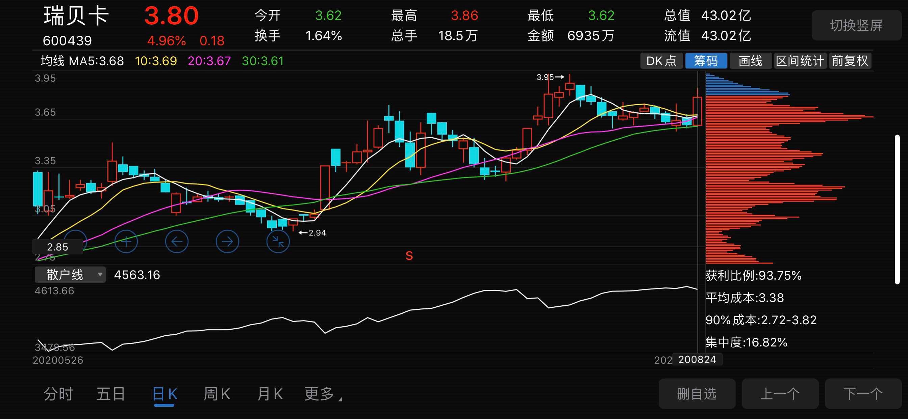The image size is (908, 419).
Task: Click the 平均成本:3.38 text
Action: [745, 298]
